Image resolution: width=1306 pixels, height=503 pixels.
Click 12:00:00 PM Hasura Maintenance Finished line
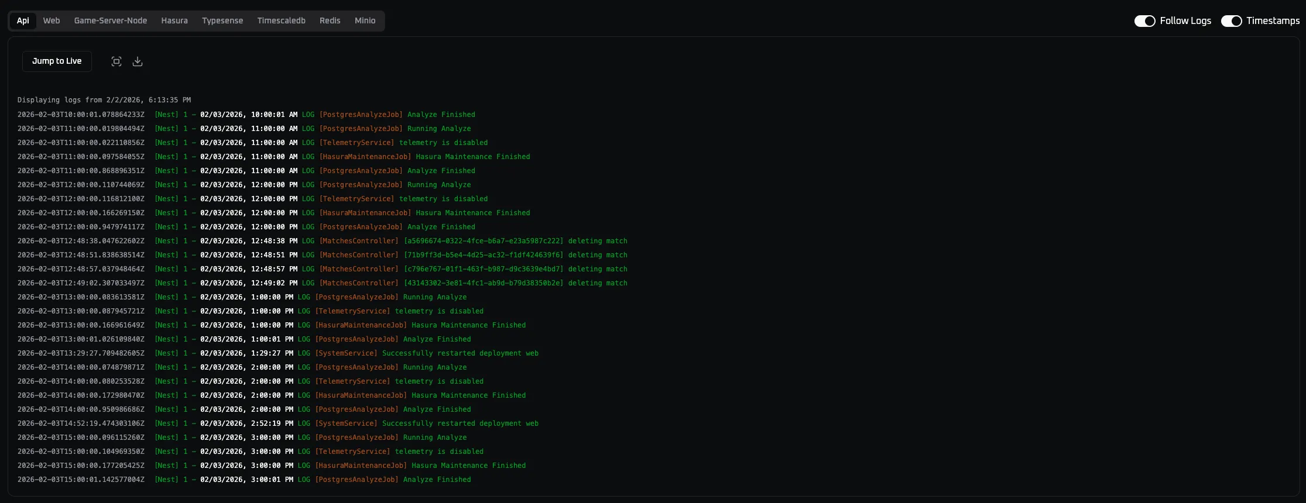[x=274, y=213]
